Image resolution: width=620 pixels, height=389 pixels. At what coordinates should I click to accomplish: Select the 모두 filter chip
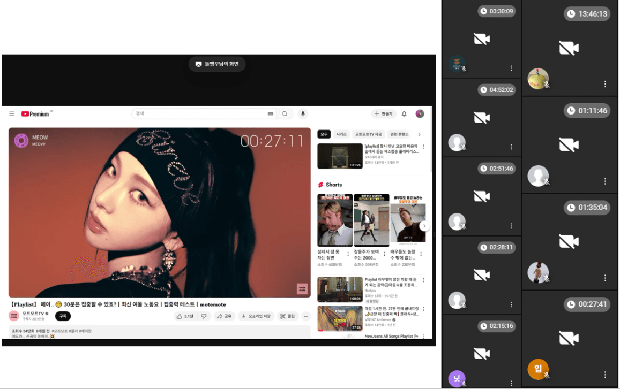pyautogui.click(x=324, y=134)
